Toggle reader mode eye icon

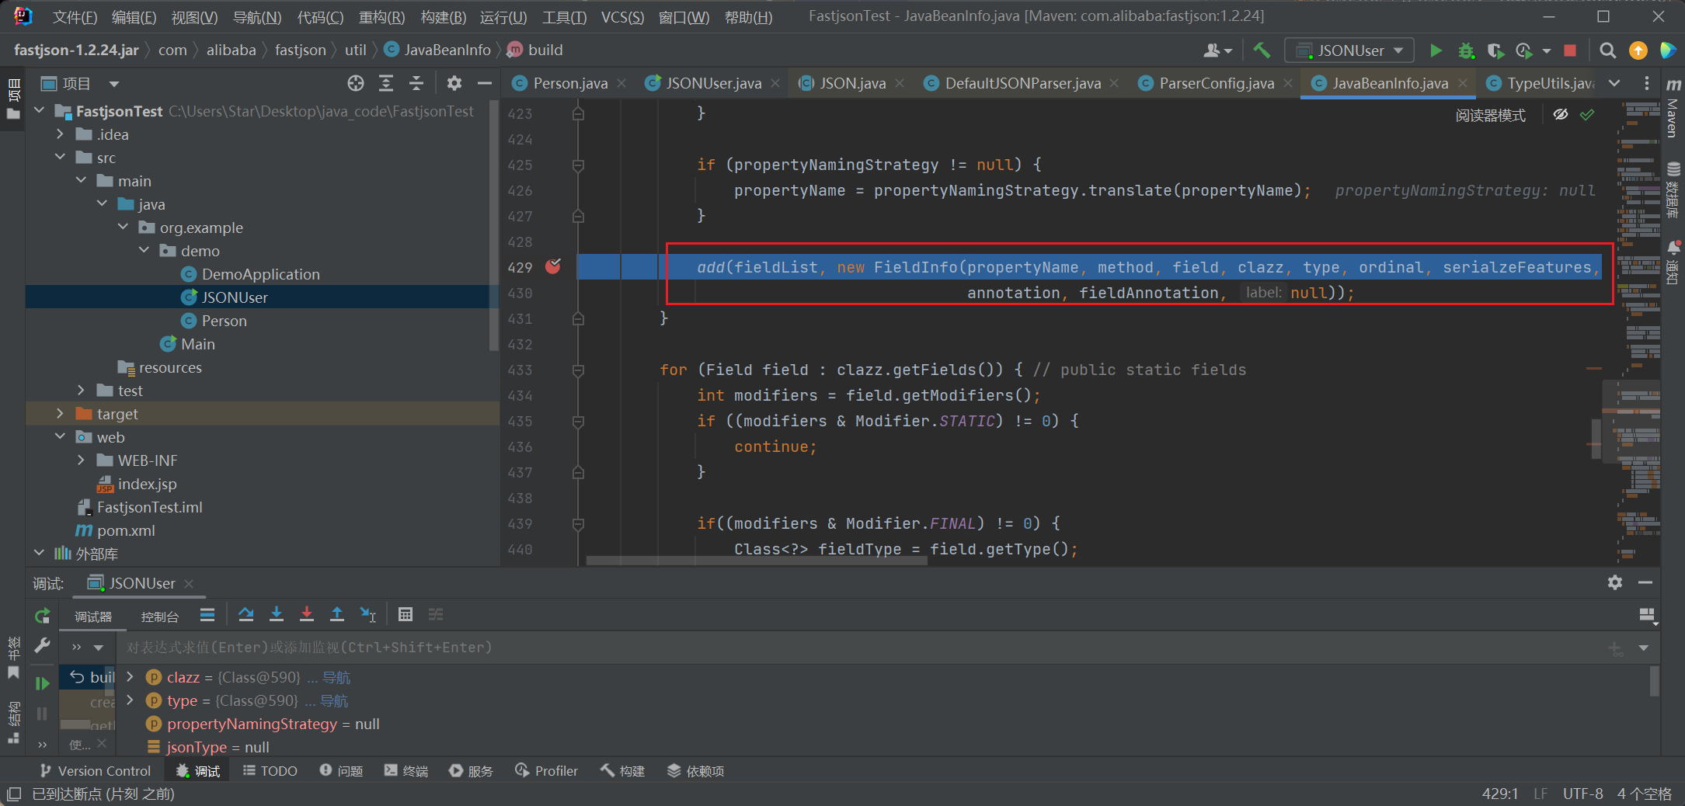[x=1561, y=115]
